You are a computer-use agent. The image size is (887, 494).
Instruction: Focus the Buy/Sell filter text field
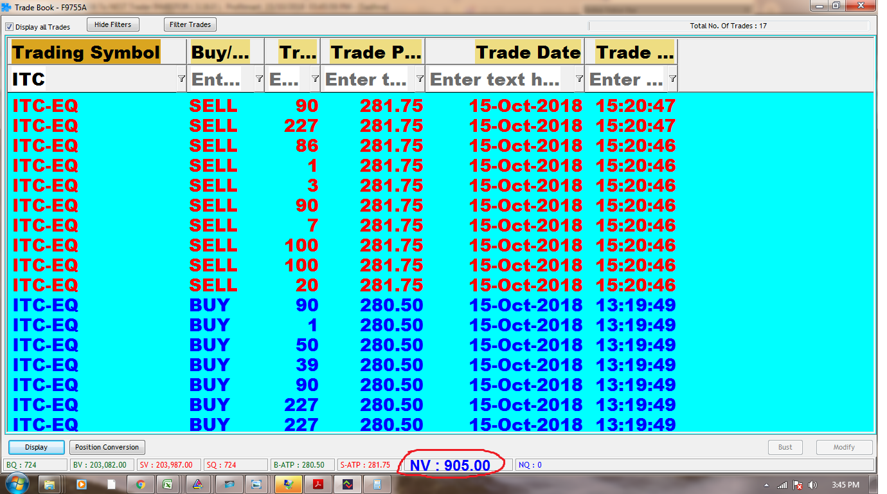222,78
